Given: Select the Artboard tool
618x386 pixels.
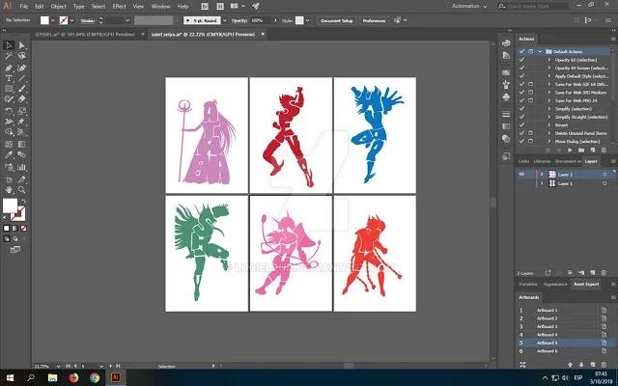Looking at the screenshot, I should pyautogui.click(x=9, y=179).
